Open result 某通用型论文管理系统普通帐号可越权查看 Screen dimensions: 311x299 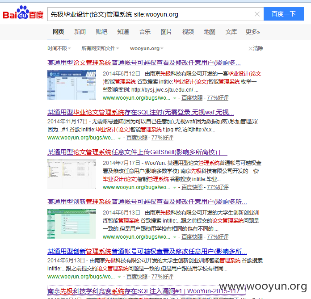144,63
